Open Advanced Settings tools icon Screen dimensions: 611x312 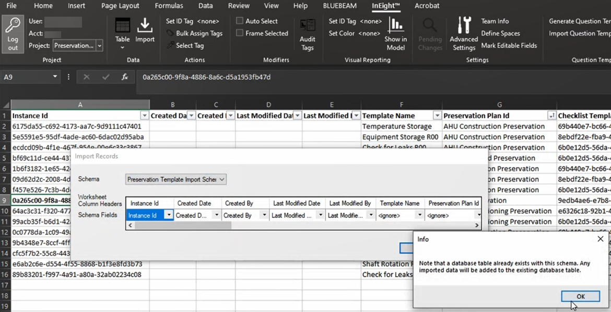464,33
